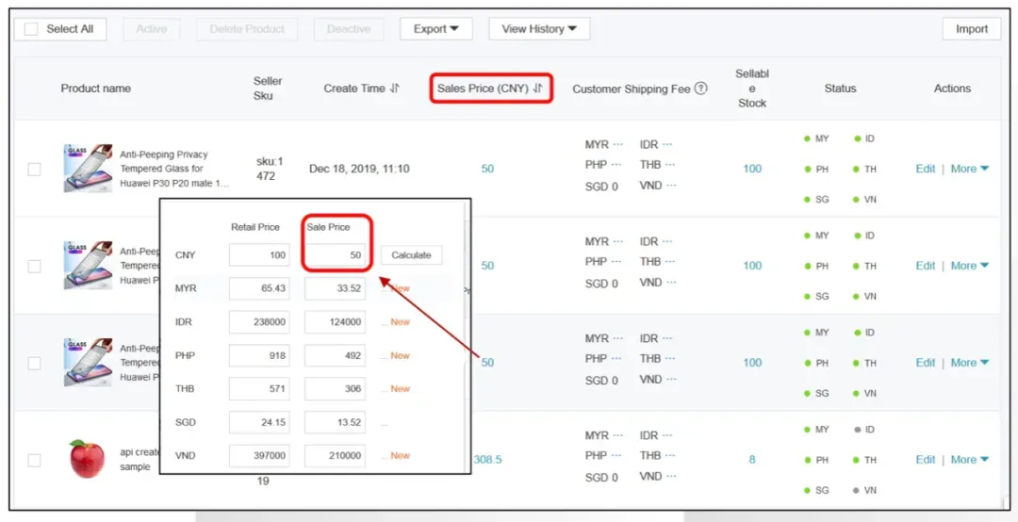Expand More menu for first product

coord(970,169)
